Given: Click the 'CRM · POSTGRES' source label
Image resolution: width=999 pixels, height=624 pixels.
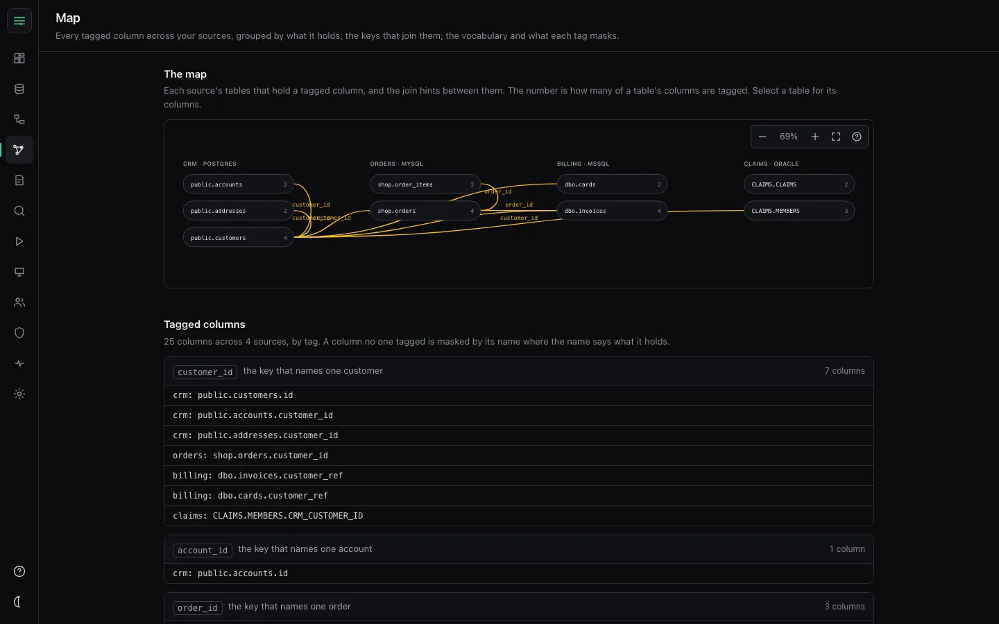Looking at the screenshot, I should [x=210, y=164].
